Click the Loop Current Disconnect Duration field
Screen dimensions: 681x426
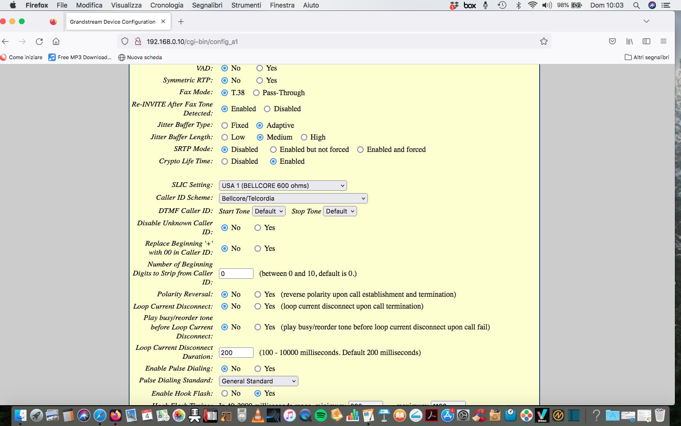236,353
